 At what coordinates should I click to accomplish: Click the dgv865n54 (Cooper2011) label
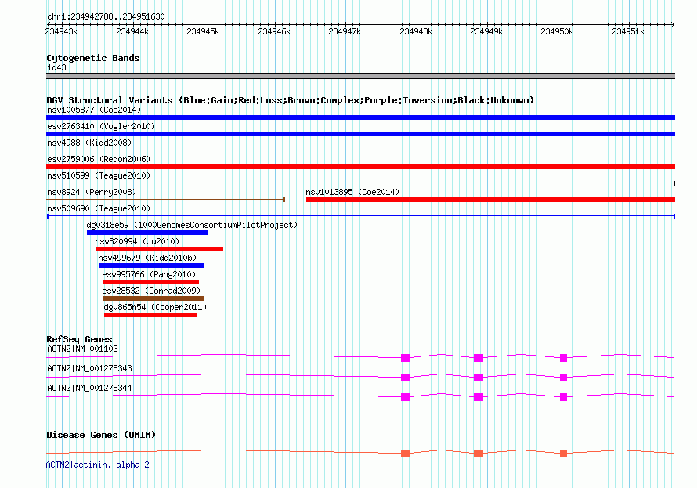tap(155, 307)
